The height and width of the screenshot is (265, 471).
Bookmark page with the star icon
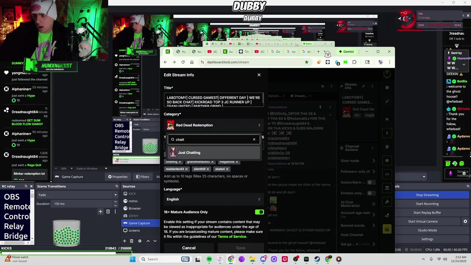(x=306, y=62)
